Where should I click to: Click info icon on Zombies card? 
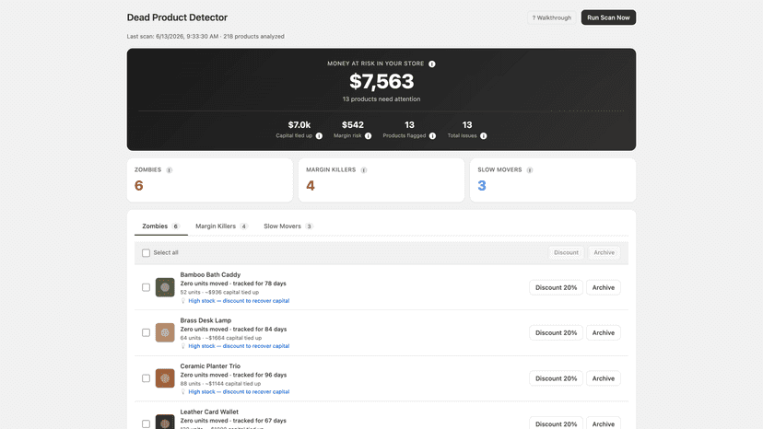pyautogui.click(x=169, y=170)
